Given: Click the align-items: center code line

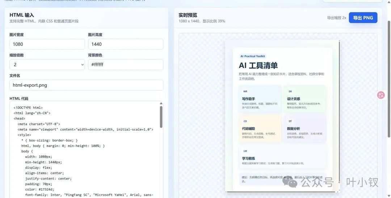Looking at the screenshot, I should (45, 173).
